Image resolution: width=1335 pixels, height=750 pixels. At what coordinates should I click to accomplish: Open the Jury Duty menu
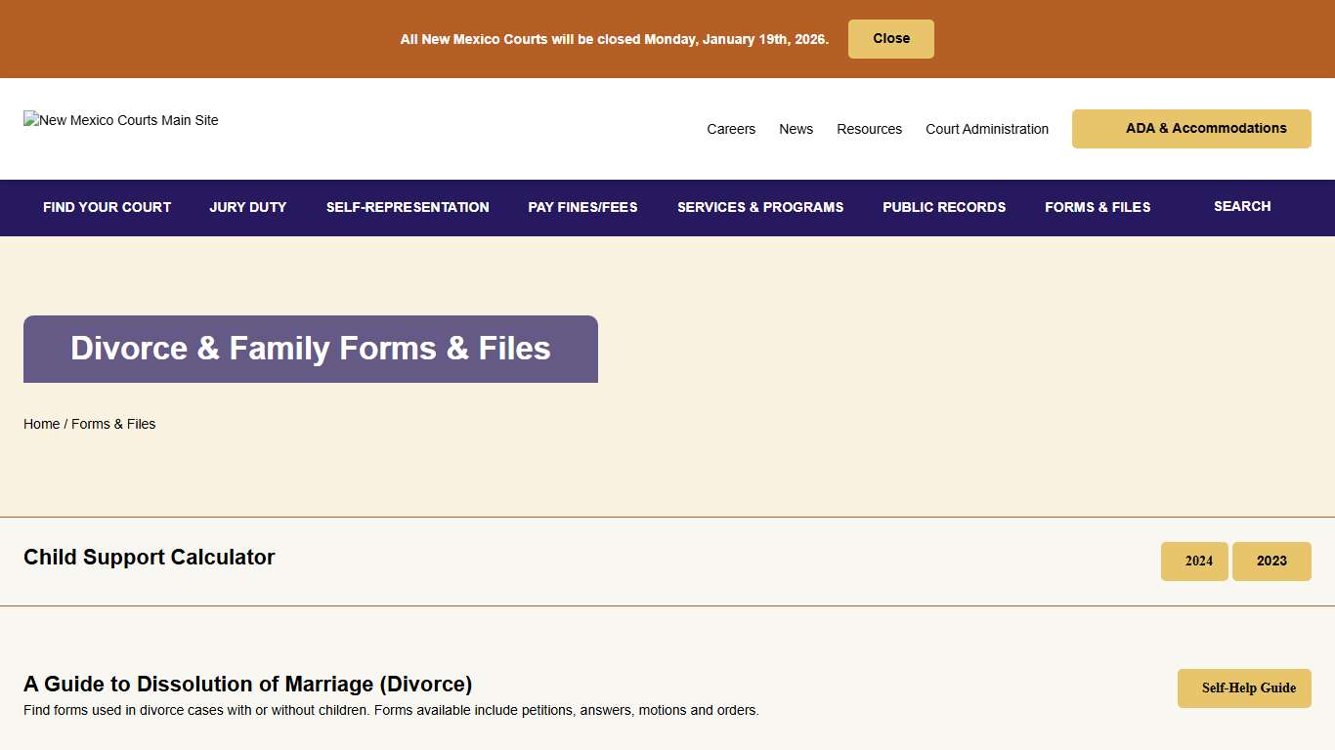[x=247, y=207]
